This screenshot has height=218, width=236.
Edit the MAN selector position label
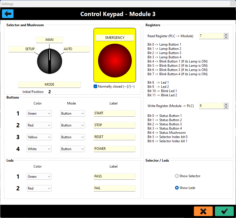(49, 40)
